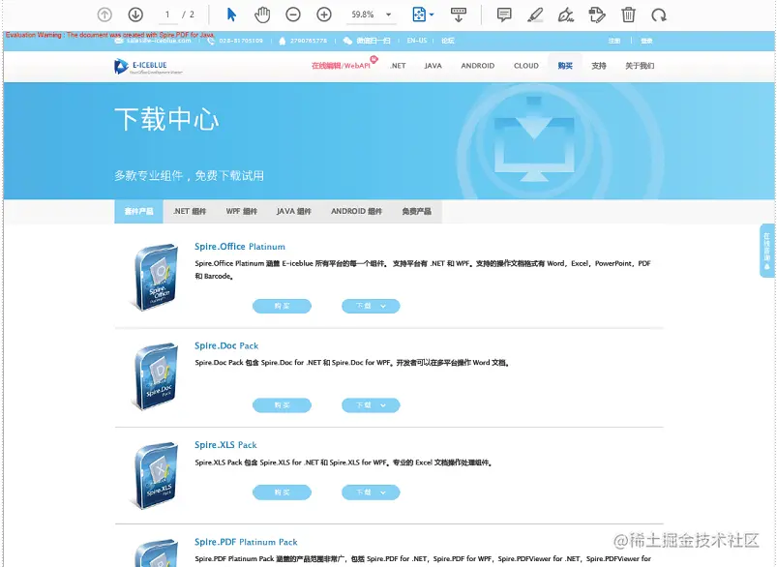Select the ink signature drawing tool

click(x=566, y=15)
